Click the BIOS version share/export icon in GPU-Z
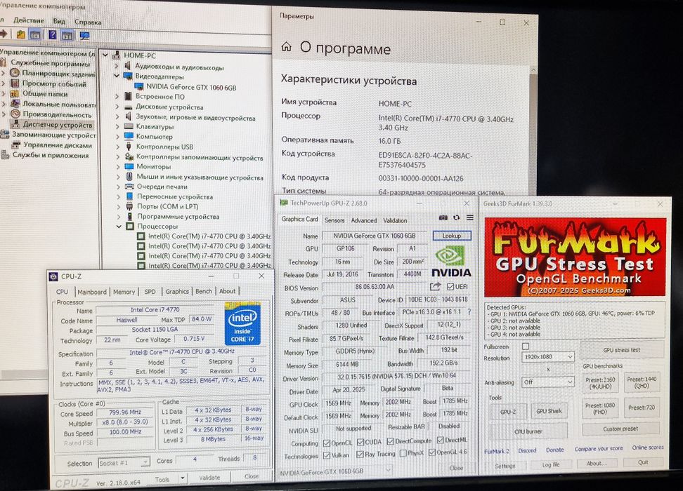The height and width of the screenshot is (491, 683). 435,286
